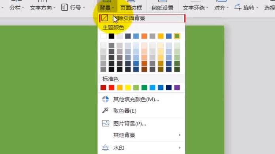Viewport: 275px width, 154px height.
Task: Click the watermark icon
Action: [x=105, y=148]
